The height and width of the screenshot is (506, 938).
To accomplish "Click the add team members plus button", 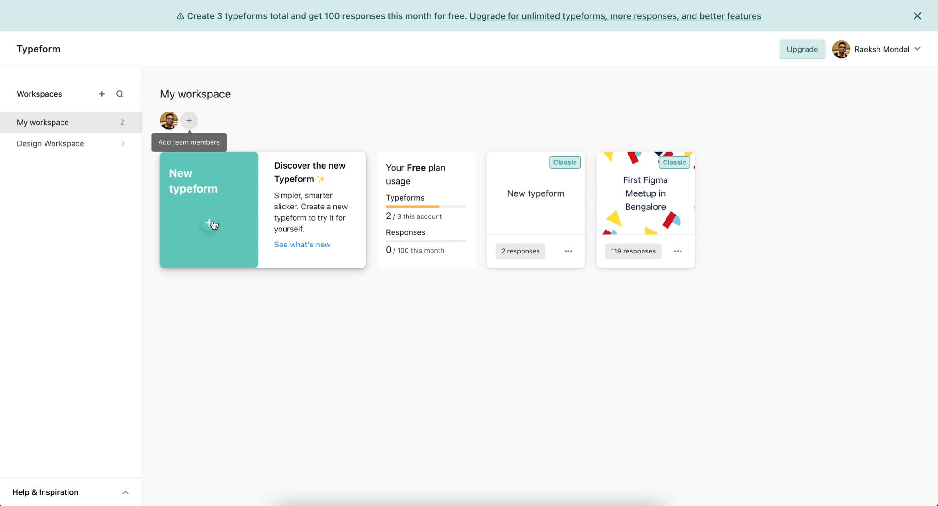I will tap(189, 121).
